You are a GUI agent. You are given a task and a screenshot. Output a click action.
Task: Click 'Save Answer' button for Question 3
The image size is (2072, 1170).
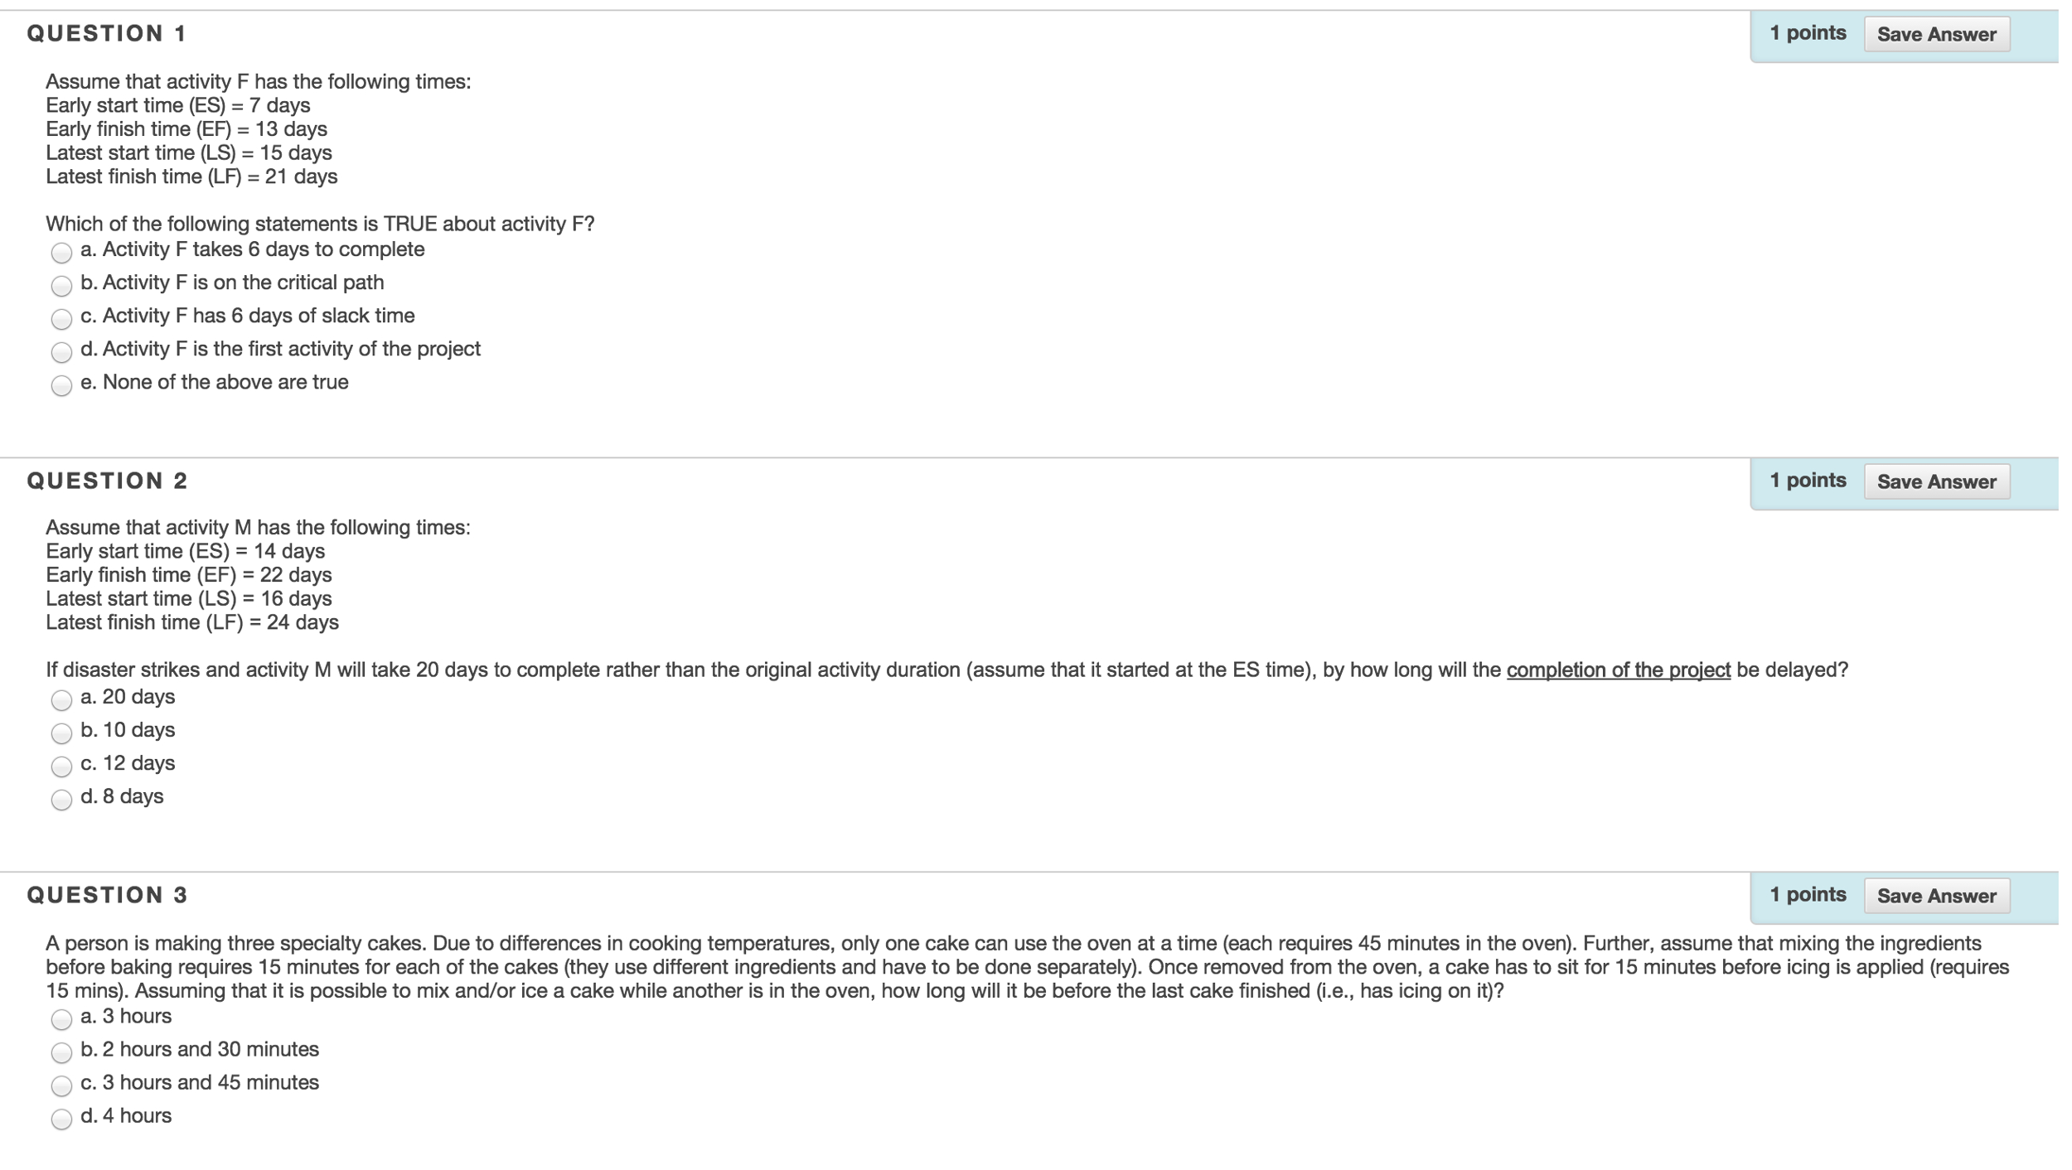tap(1937, 894)
